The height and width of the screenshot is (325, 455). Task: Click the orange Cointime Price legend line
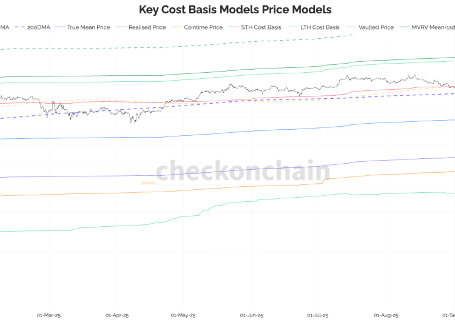(176, 27)
